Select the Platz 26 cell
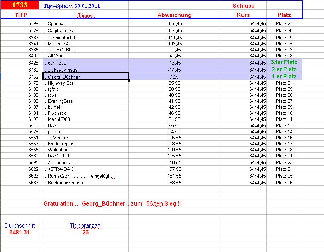The height and width of the screenshot is (252, 324). [284, 183]
